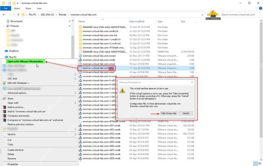Click the Share icon in context menu

4,99
